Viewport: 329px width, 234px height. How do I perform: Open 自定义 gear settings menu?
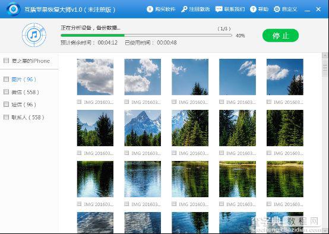(x=286, y=10)
